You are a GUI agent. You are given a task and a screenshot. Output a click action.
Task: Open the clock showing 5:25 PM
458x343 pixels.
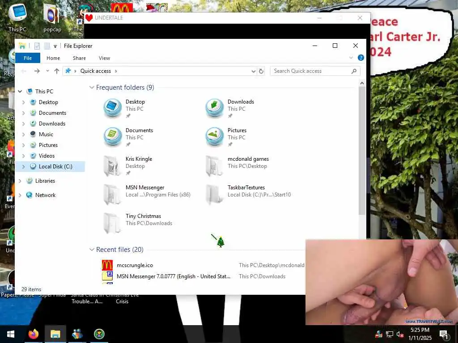point(420,334)
